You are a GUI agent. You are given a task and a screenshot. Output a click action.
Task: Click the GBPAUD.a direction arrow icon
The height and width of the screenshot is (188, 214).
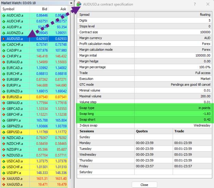pos(4,103)
